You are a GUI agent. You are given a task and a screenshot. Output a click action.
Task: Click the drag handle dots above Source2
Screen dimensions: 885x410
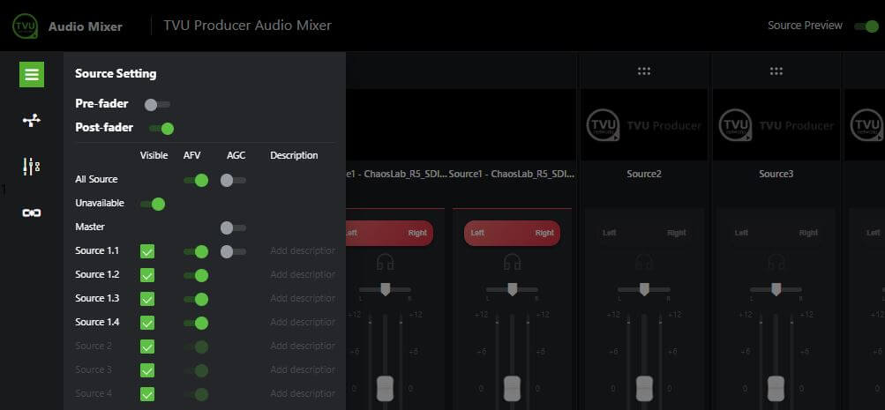[644, 71]
